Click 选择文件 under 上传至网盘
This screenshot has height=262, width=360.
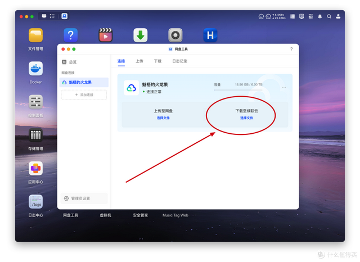[163, 118]
